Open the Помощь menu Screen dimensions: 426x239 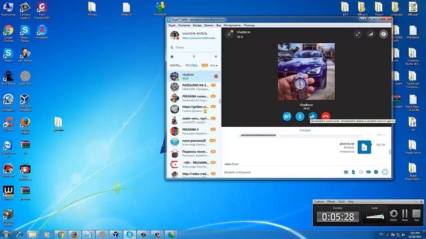[x=249, y=25]
